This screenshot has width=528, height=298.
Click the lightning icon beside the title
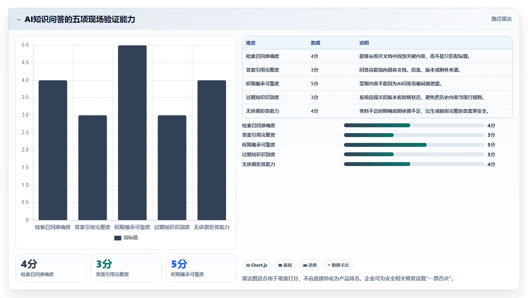19,20
